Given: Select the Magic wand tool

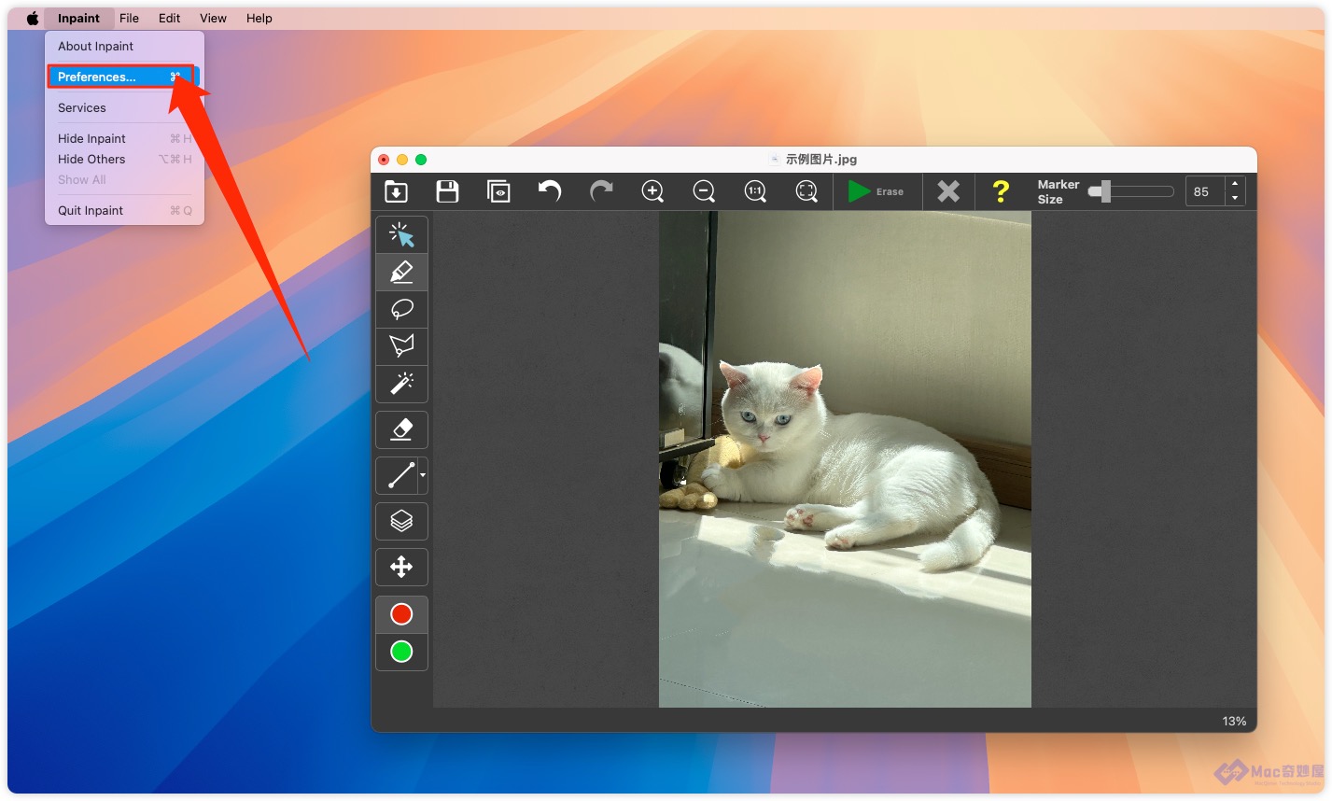Looking at the screenshot, I should [401, 384].
